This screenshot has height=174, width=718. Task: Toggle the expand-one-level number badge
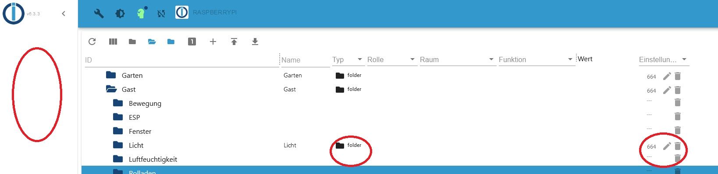192,42
